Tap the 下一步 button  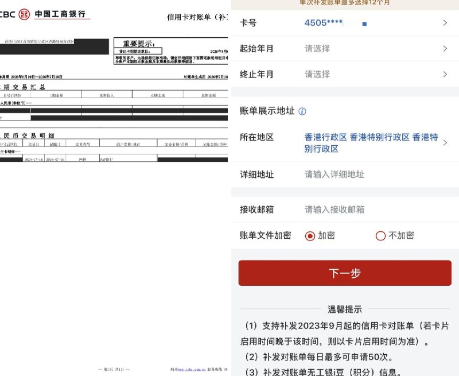(345, 273)
